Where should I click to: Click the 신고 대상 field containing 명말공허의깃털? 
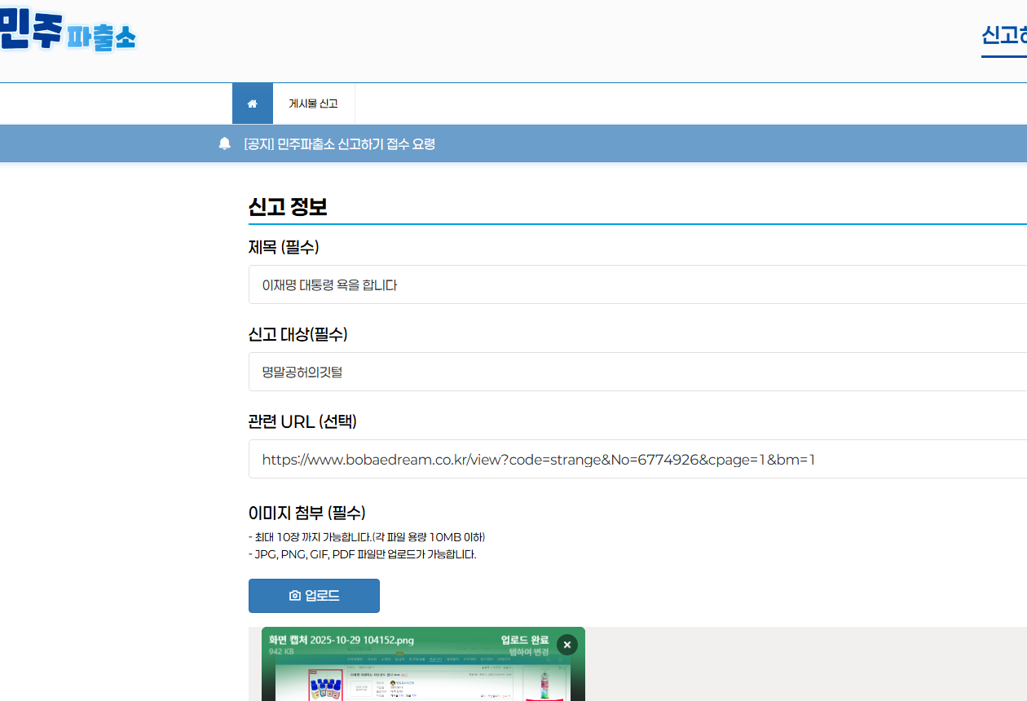(489, 372)
